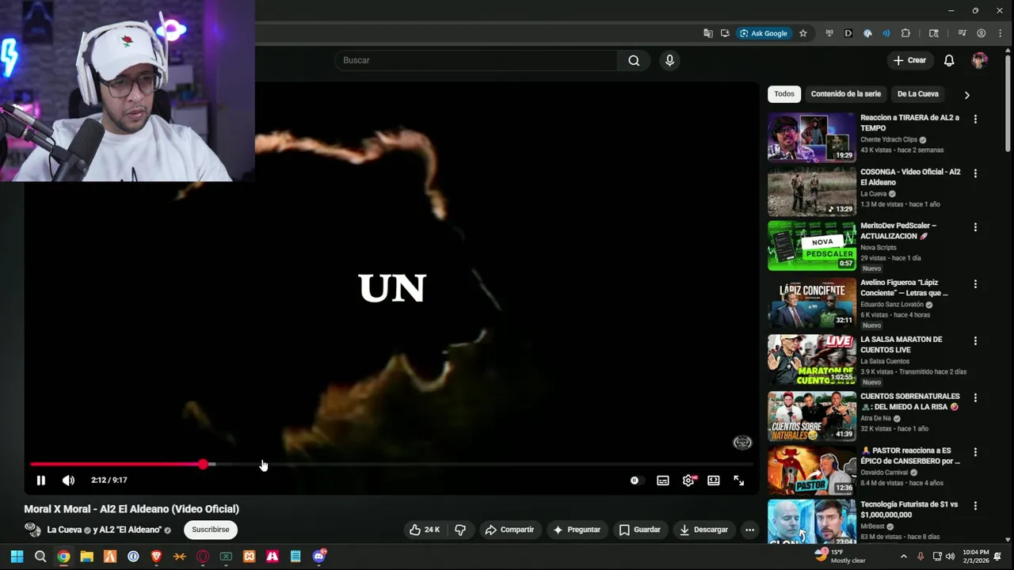Click the Compartir button
1014x570 pixels.
pos(509,530)
